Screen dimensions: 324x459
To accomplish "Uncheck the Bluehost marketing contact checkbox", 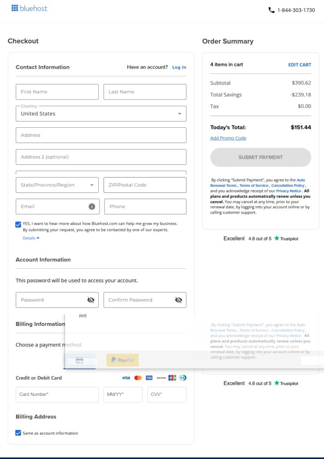I will click(18, 224).
